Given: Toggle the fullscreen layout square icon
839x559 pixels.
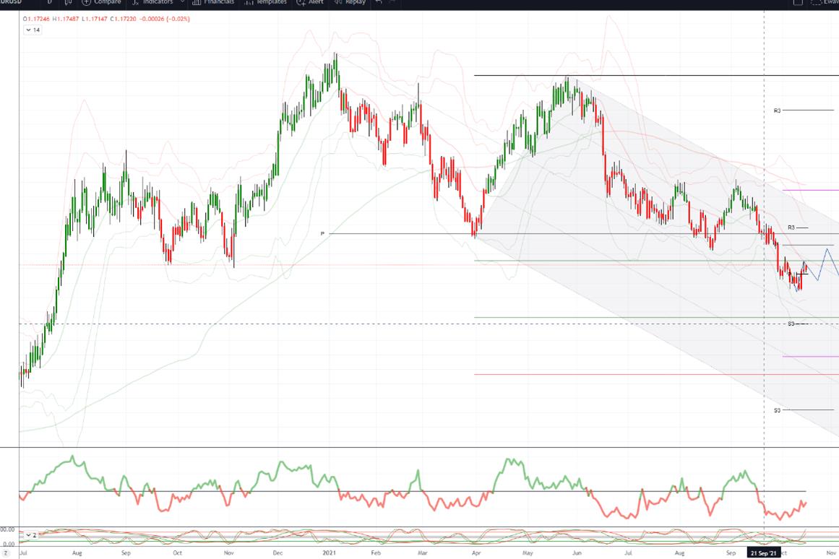Looking at the screenshot, I should coord(797,2).
